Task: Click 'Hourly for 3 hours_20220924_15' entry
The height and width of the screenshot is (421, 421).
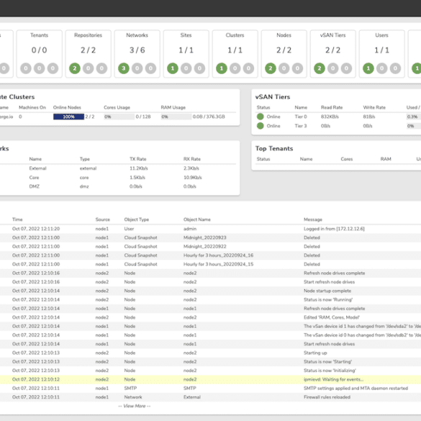Action: coord(218,264)
